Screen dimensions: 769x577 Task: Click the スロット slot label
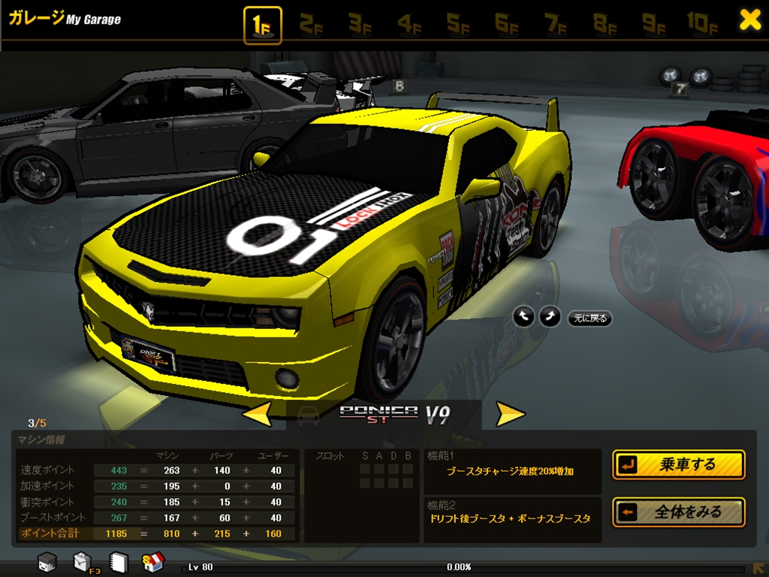tap(330, 456)
